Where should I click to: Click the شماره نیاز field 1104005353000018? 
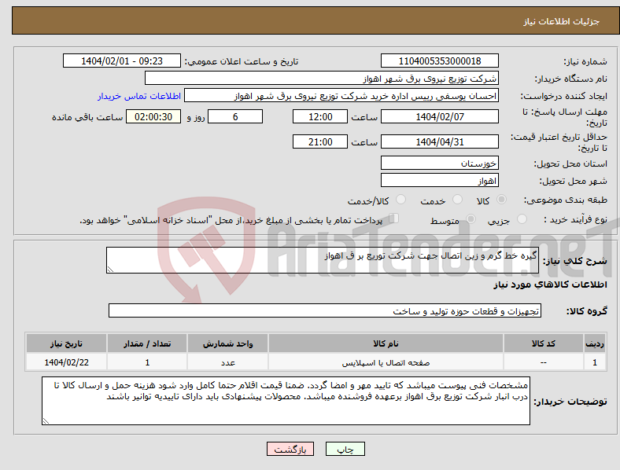tap(439, 61)
